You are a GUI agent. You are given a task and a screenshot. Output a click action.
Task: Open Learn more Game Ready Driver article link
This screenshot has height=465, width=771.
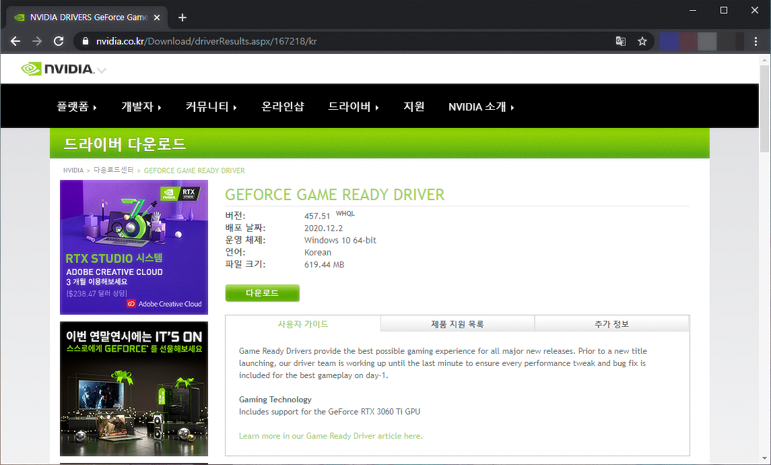[x=331, y=436]
